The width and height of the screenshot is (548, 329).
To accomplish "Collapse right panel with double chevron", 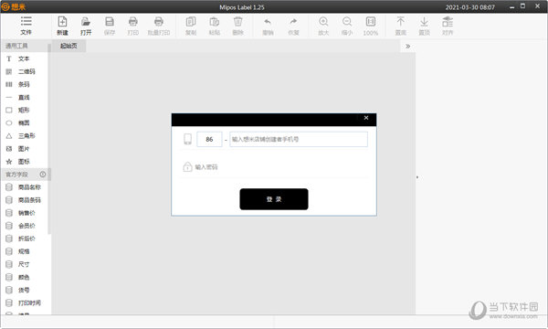I will click(407, 46).
